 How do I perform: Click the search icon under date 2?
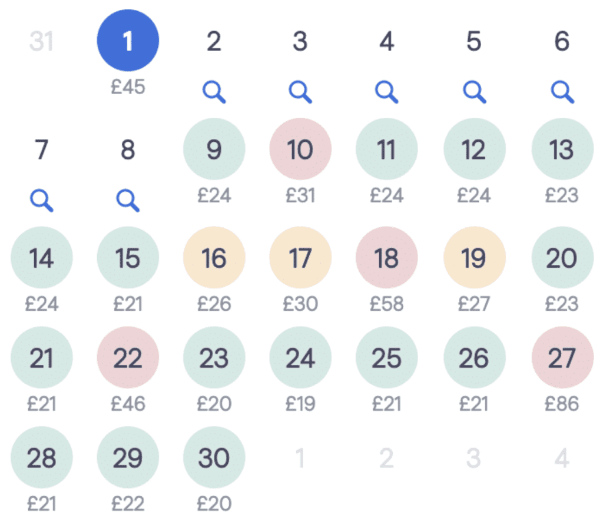click(214, 92)
